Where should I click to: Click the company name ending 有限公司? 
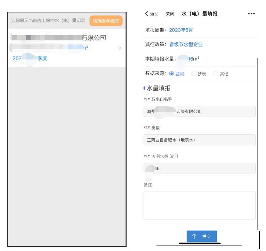pos(59,37)
